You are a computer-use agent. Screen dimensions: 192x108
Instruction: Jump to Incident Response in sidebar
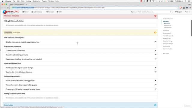[168, 19]
